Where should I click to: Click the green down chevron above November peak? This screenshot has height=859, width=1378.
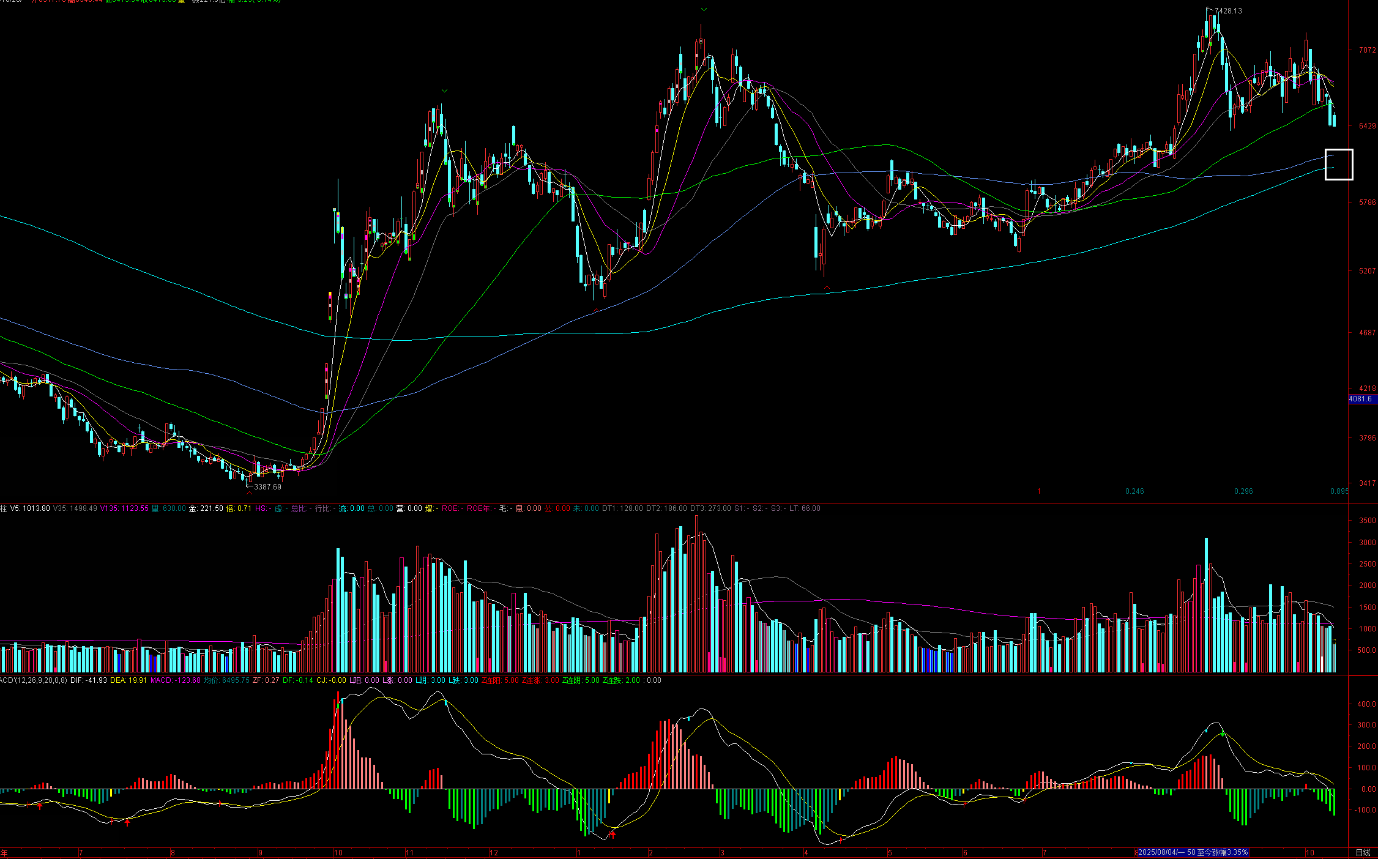[x=444, y=91]
